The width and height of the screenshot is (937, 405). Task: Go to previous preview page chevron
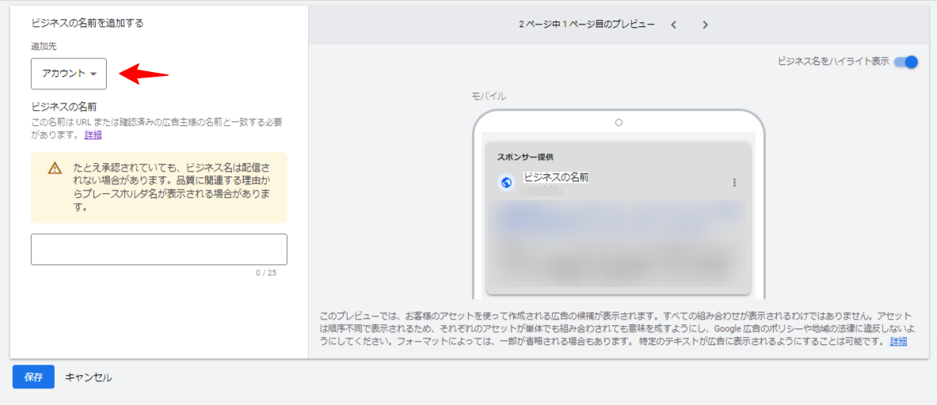673,25
